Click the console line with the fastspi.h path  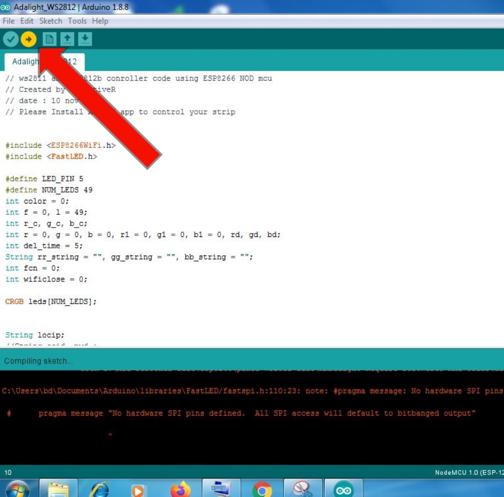point(253,391)
